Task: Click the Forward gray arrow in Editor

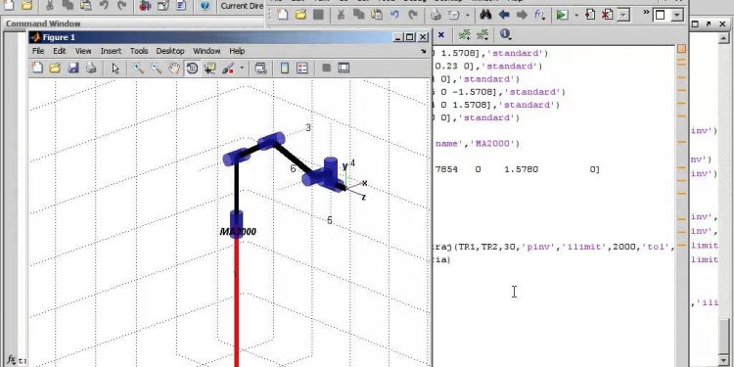Action: coord(522,15)
